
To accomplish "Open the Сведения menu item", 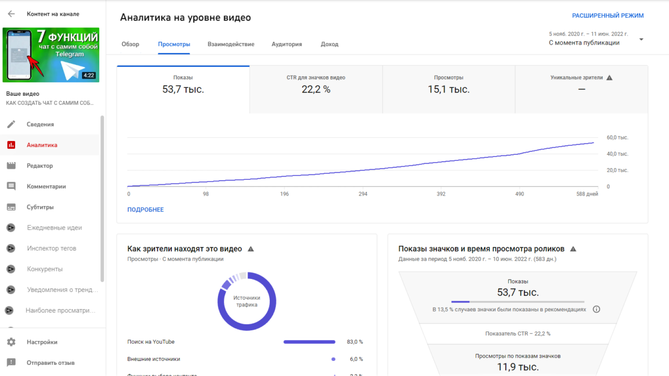I will [x=40, y=124].
